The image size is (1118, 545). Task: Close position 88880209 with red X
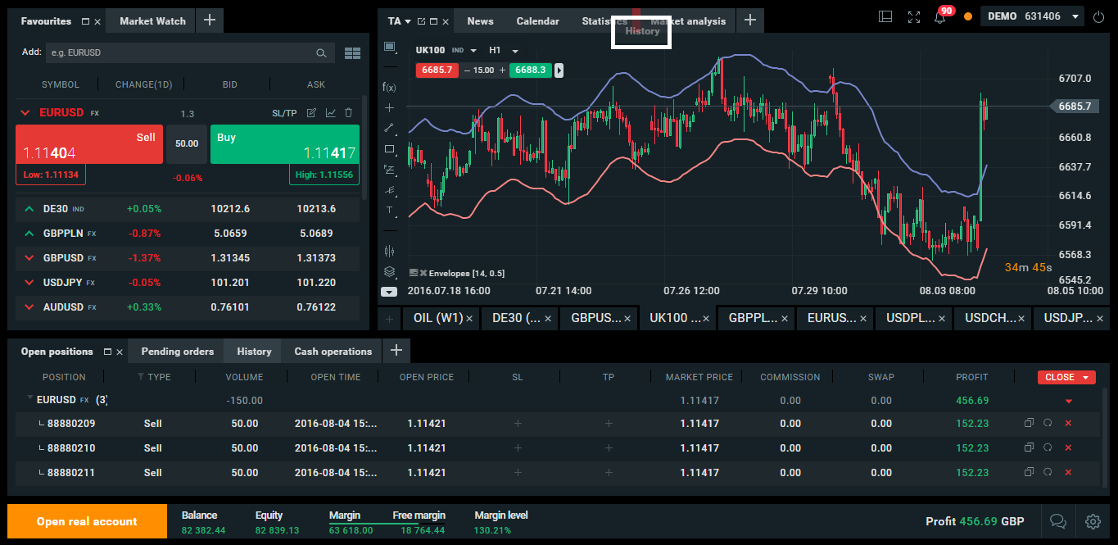[1067, 424]
